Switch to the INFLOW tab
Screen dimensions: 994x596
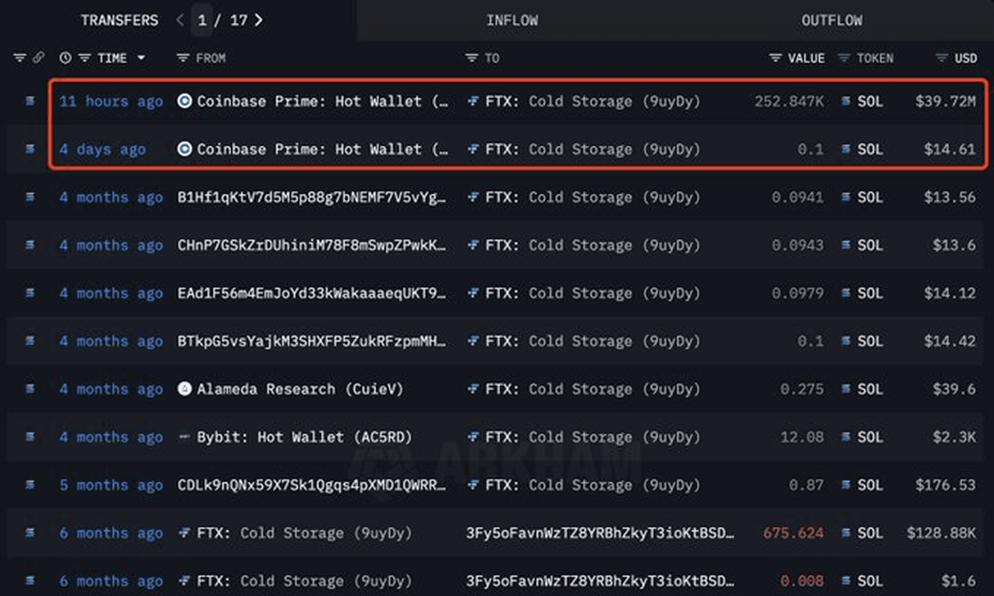(512, 21)
